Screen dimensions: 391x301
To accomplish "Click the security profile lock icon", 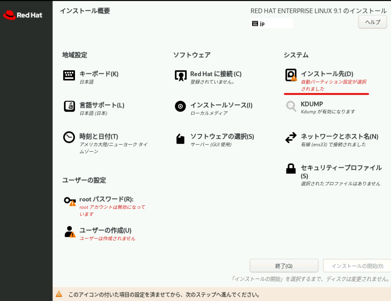I will (x=291, y=169).
